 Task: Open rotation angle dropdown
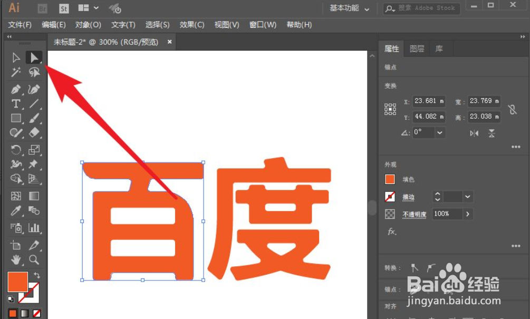[x=439, y=132]
